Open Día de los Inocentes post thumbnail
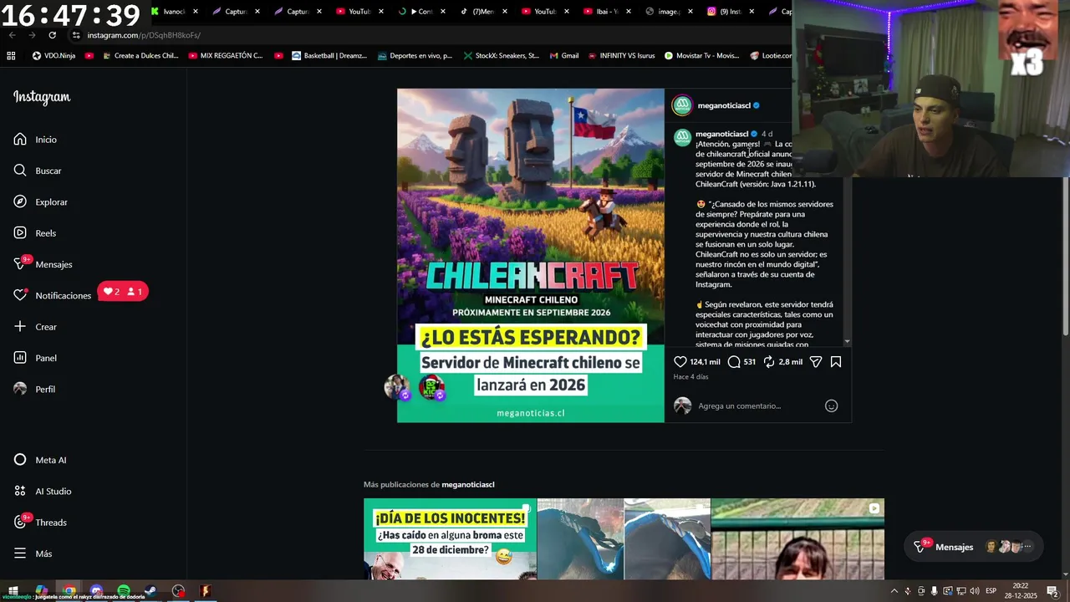This screenshot has height=602, width=1070. 450,539
